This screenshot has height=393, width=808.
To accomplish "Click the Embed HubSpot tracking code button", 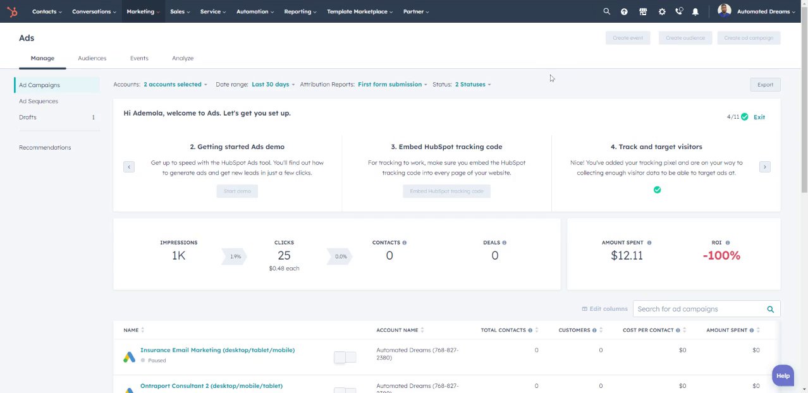I will click(x=446, y=191).
